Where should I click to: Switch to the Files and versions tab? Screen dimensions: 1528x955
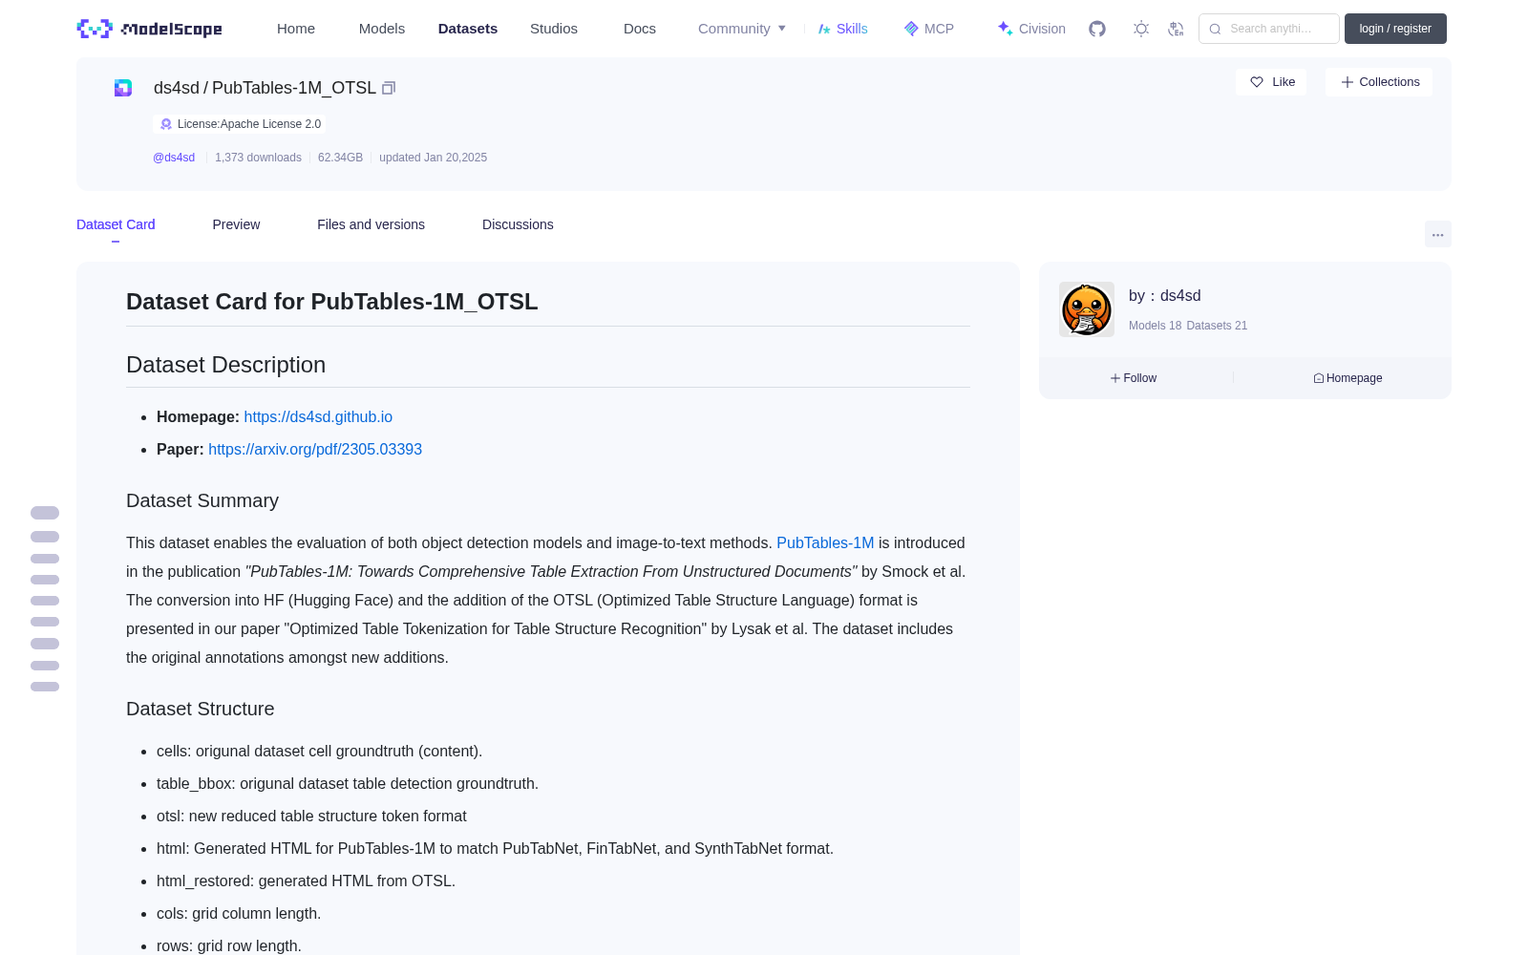371,224
